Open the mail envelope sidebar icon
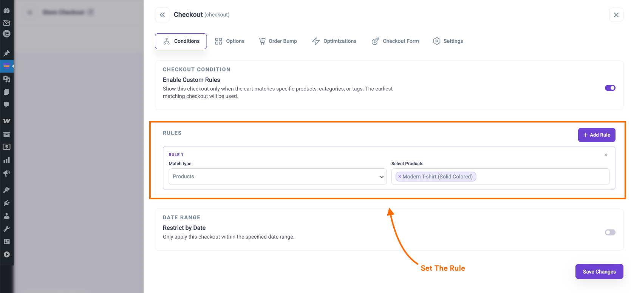This screenshot has height=293, width=631. coord(6,23)
